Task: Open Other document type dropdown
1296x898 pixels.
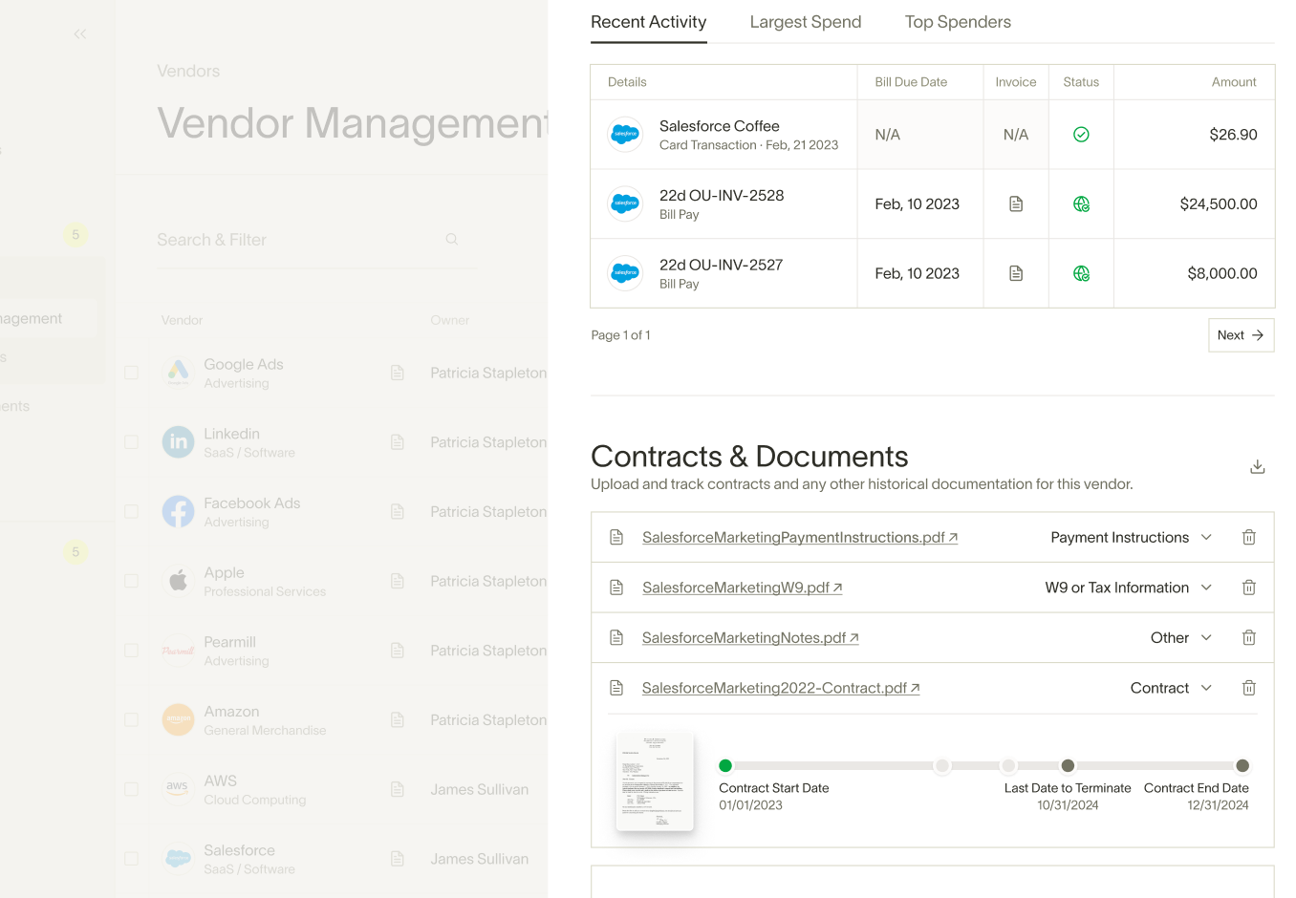Action: (1181, 638)
